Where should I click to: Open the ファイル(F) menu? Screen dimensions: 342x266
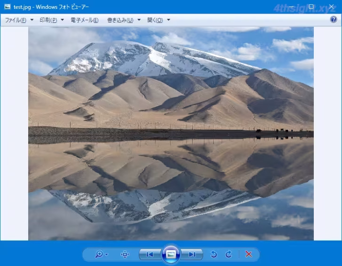pyautogui.click(x=16, y=20)
